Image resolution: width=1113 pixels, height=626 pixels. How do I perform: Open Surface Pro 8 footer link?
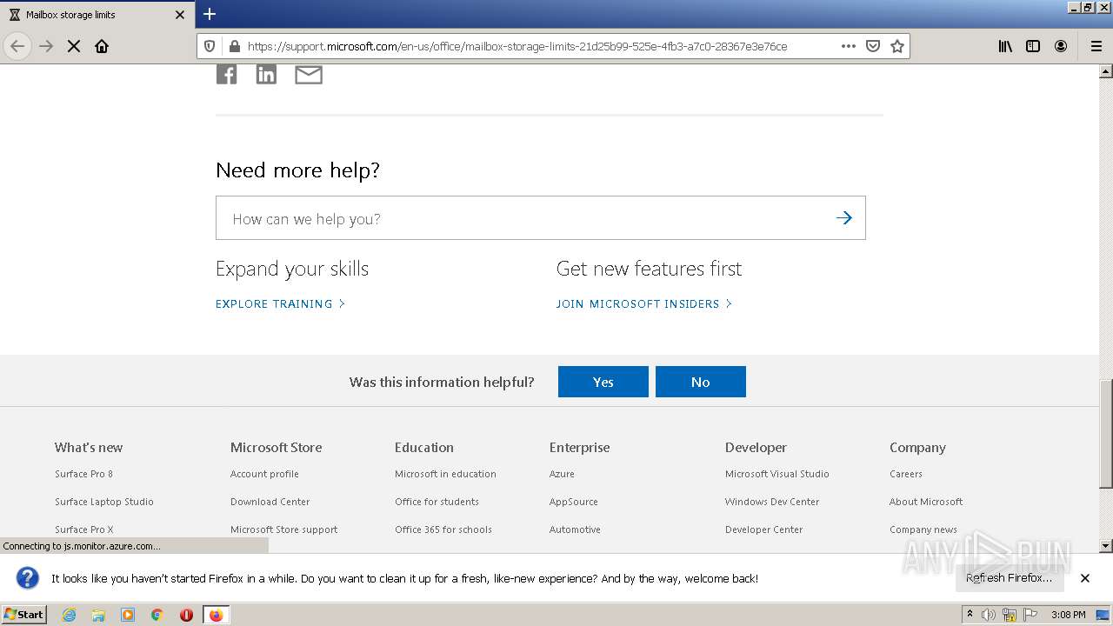83,474
